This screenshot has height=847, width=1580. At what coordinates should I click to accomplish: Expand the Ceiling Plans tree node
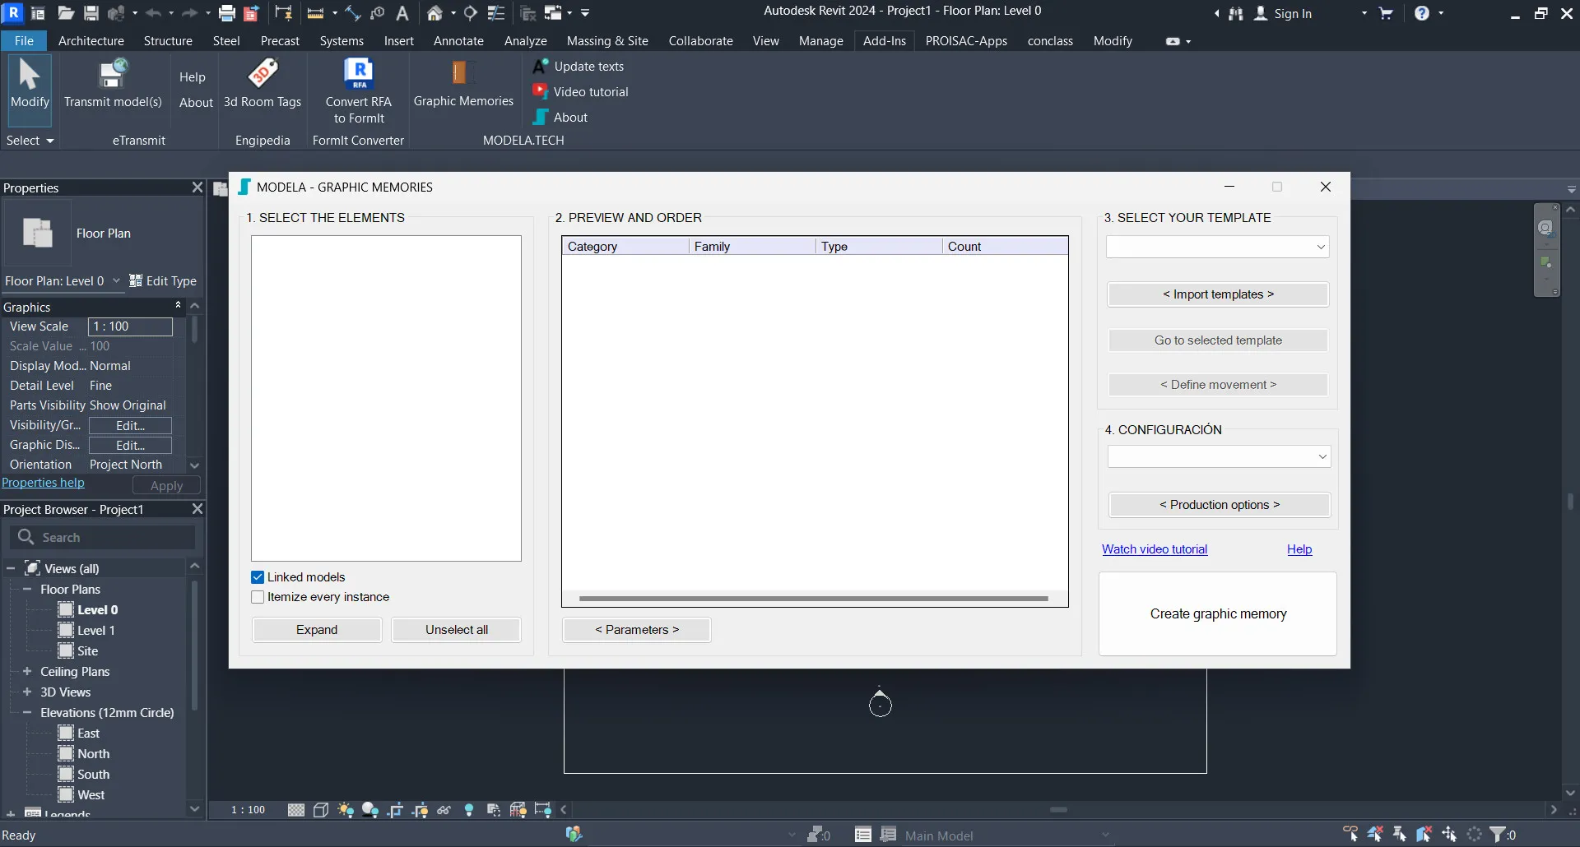27,672
